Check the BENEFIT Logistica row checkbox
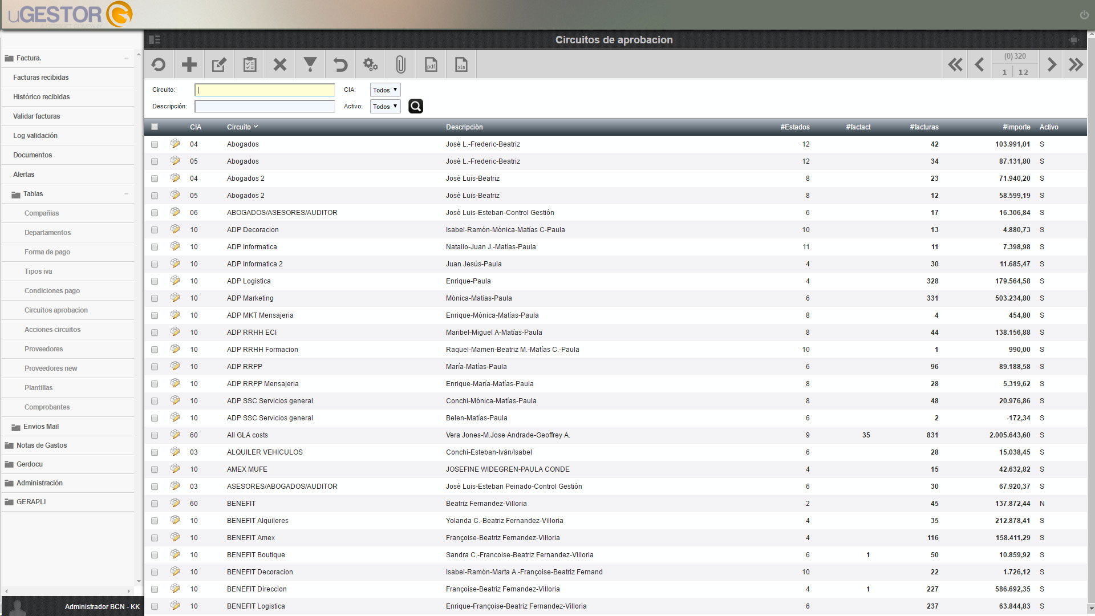This screenshot has height=616, width=1095. click(x=155, y=606)
